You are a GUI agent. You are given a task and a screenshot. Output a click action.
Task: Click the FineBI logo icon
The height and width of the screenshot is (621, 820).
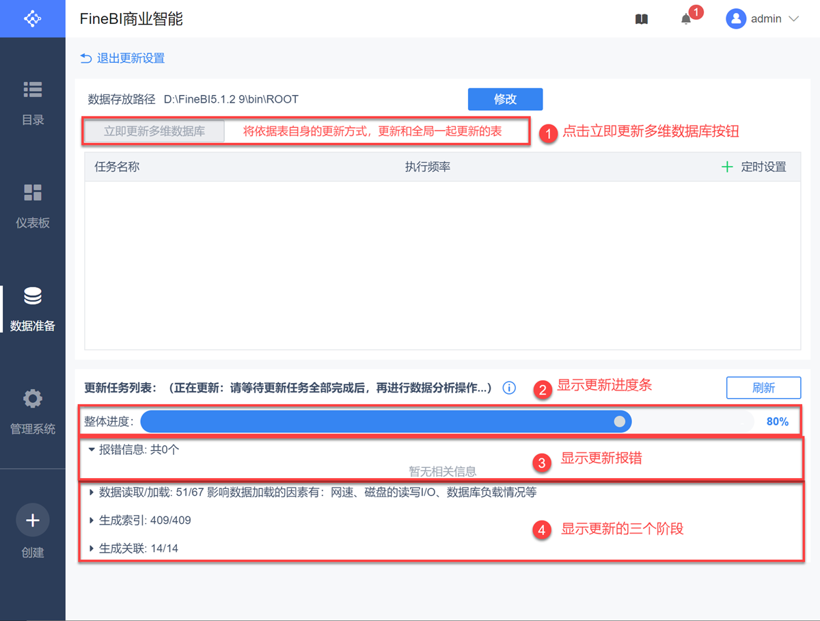[32, 18]
